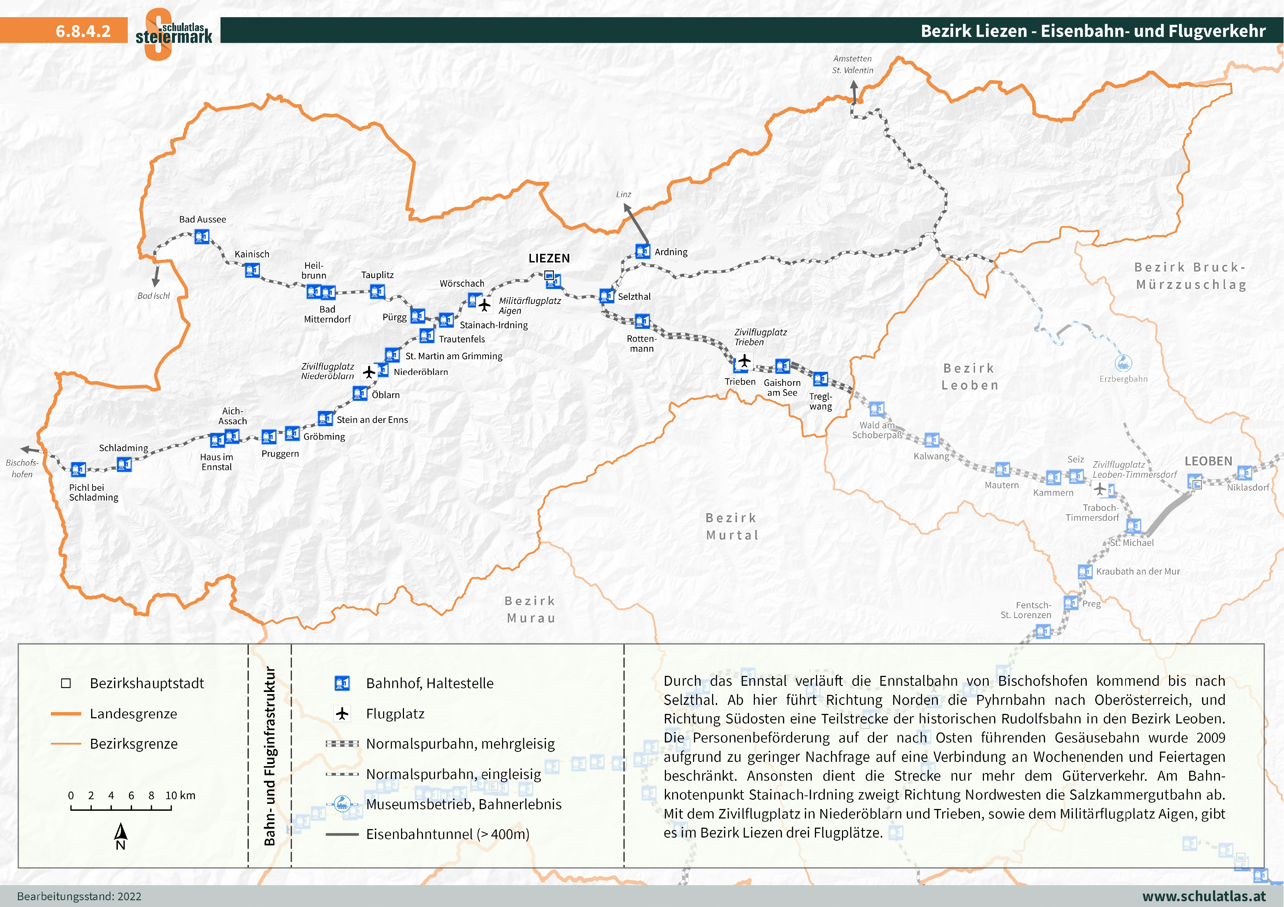Image resolution: width=1284 pixels, height=907 pixels.
Task: Click the Bahnhof, Haltestelle legend icon
Action: click(x=342, y=683)
